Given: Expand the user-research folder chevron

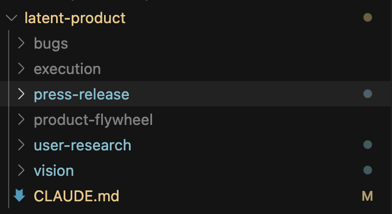Looking at the screenshot, I should (21, 145).
